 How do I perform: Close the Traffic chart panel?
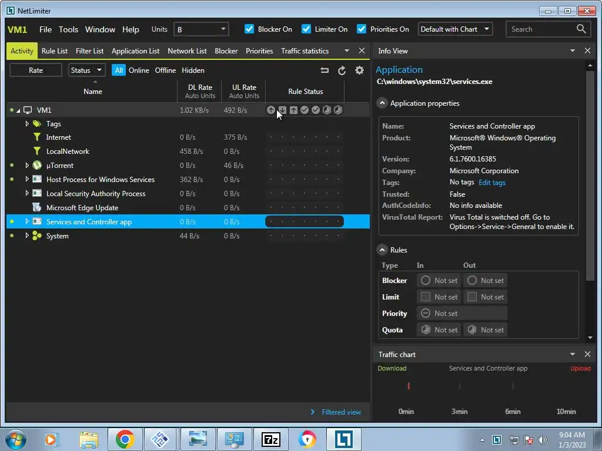point(587,354)
